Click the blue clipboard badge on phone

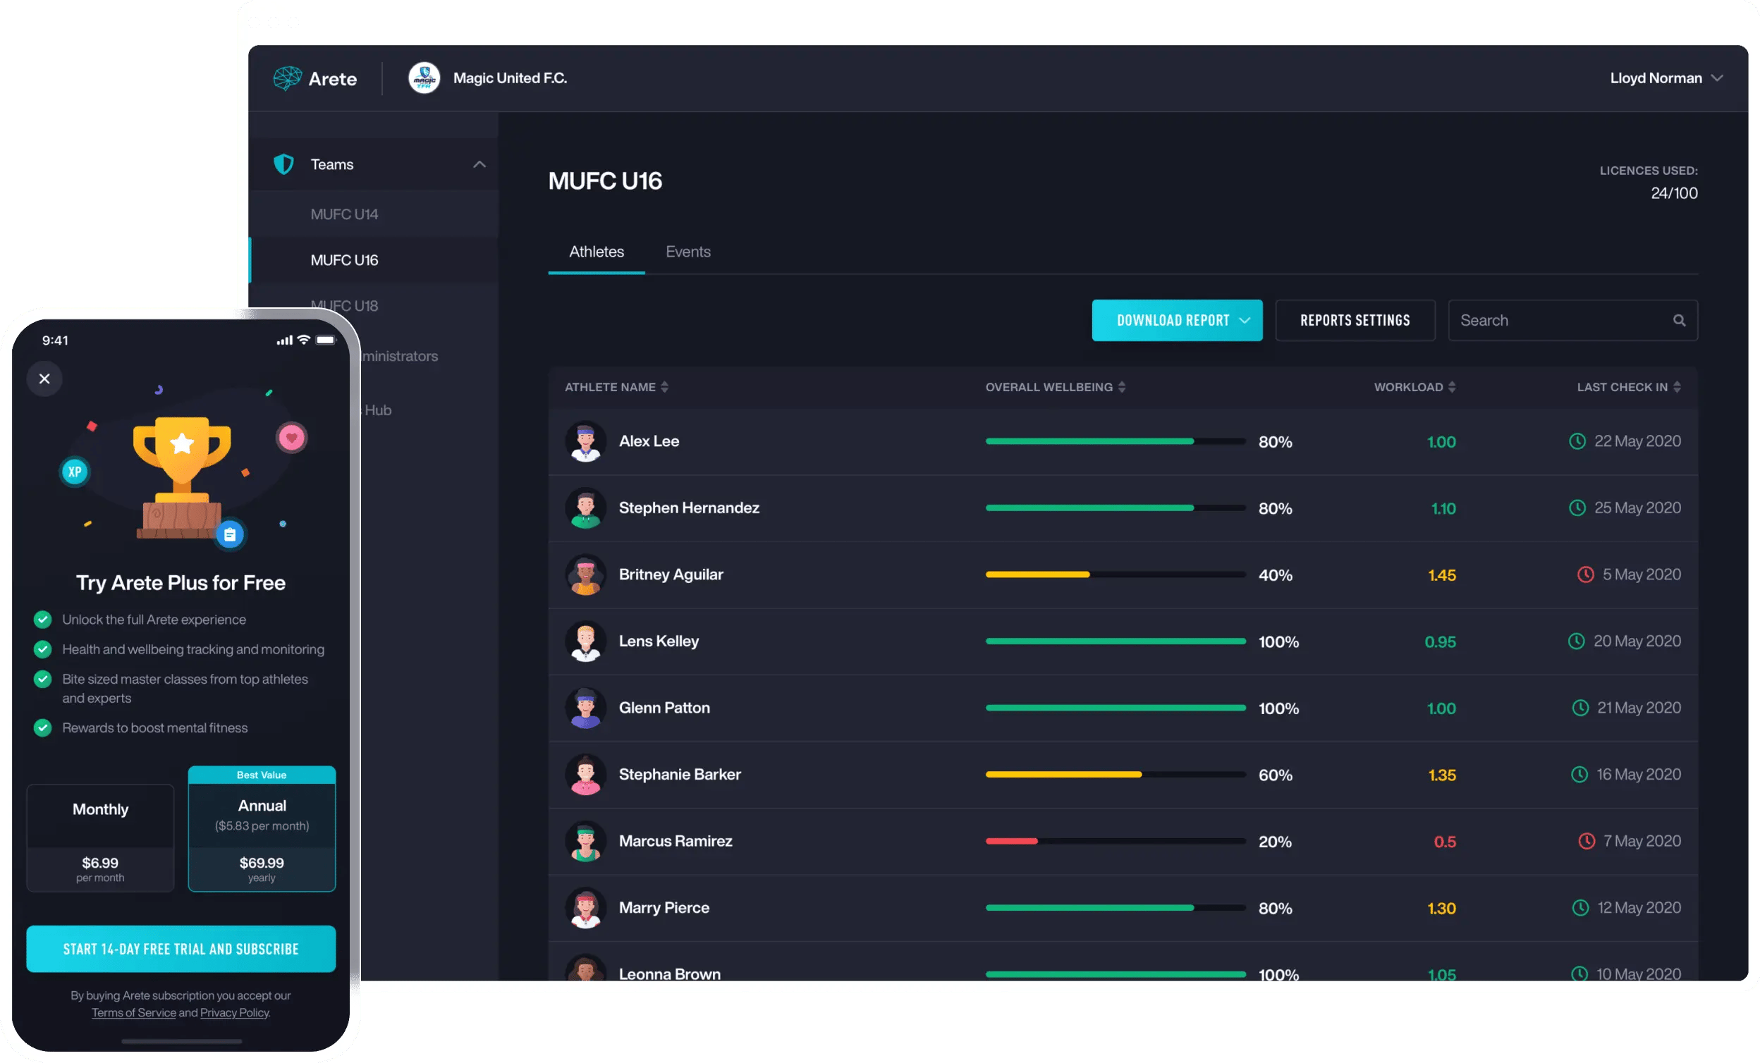(x=230, y=534)
